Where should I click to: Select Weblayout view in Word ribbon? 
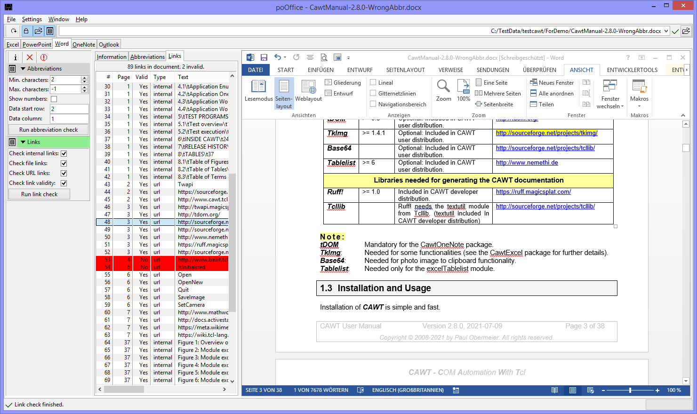308,91
